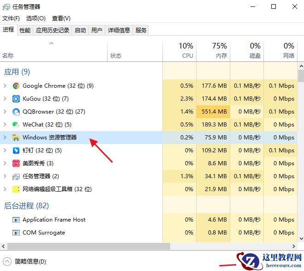304x271 pixels.
Task: Maximize the Task Manager window
Action: pyautogui.click(x=274, y=6)
